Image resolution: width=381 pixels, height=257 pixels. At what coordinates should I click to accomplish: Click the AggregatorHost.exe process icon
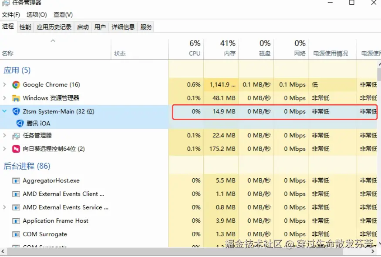tap(16, 181)
